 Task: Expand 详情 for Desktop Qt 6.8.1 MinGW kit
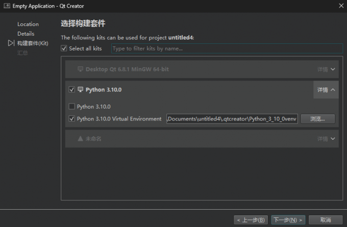point(326,69)
